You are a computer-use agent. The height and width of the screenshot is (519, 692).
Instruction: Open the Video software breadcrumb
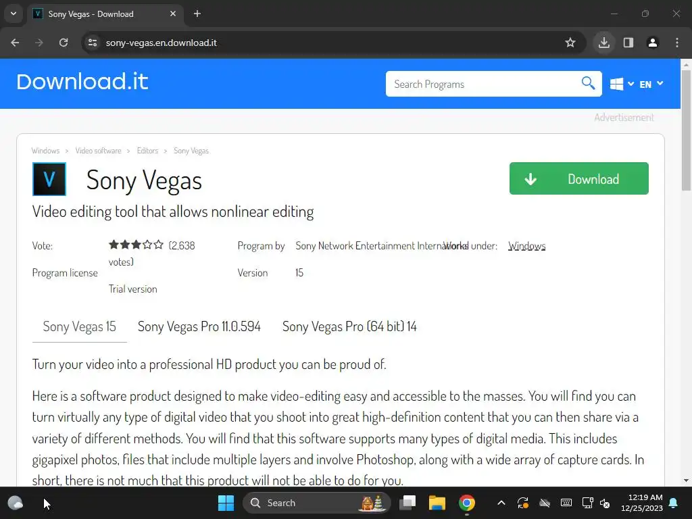tap(98, 151)
